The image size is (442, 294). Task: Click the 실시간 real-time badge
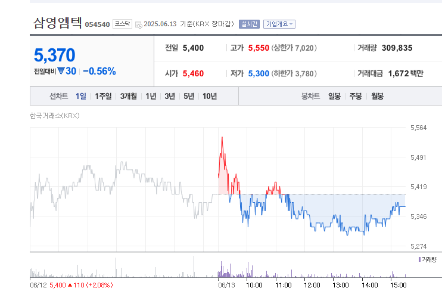(x=249, y=24)
